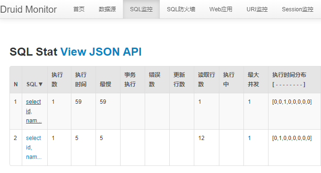The width and height of the screenshot is (321, 173).
Task: Click SQL Stat heading text
Action: coord(34,51)
